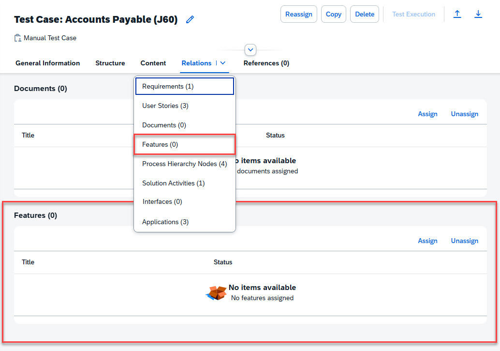Screen dimensions: 500x351
Task: Click Unassign in the Documents section
Action: point(464,114)
